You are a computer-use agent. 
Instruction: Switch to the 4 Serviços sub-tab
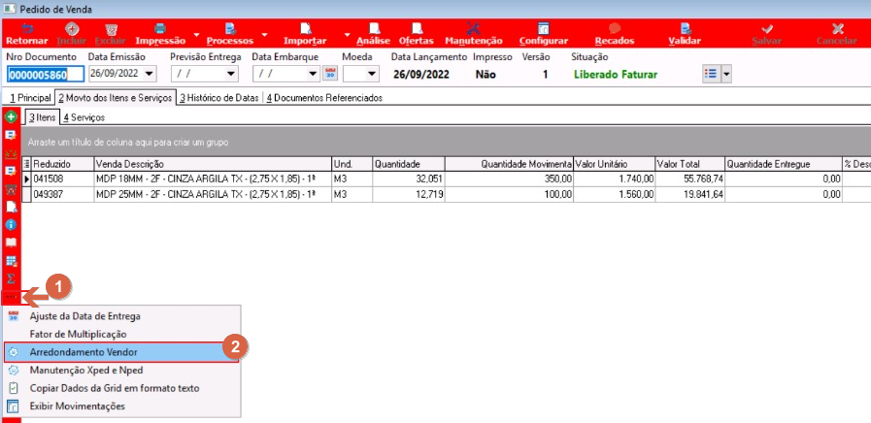tap(84, 117)
